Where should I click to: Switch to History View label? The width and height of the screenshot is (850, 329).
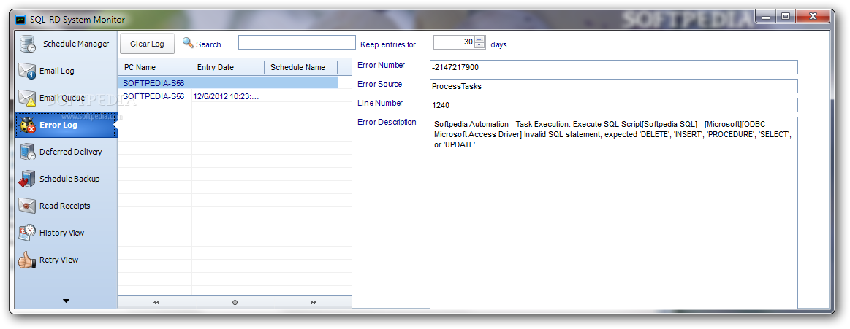62,233
